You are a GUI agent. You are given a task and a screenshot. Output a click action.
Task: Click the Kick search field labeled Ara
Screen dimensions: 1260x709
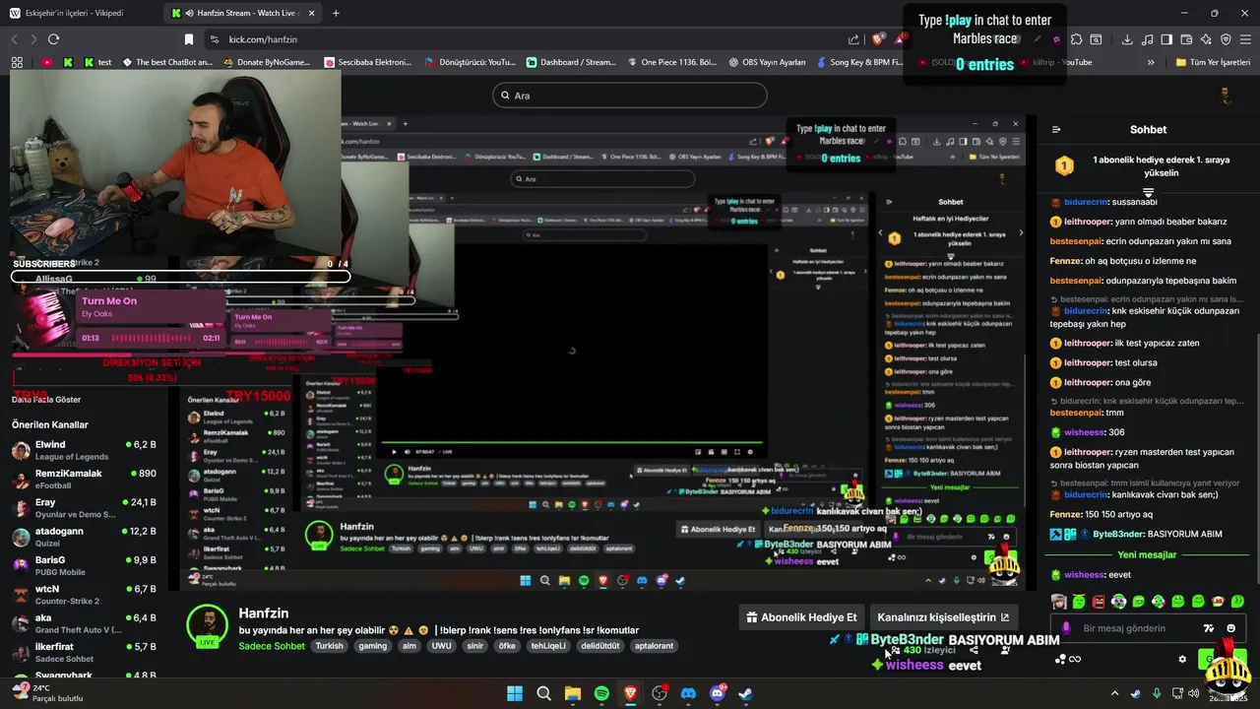(630, 96)
